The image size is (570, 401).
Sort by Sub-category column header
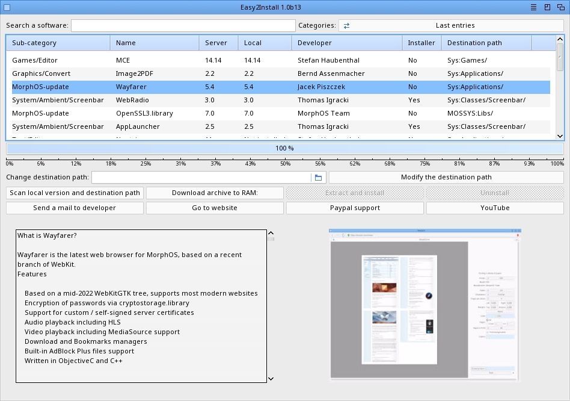(x=58, y=43)
